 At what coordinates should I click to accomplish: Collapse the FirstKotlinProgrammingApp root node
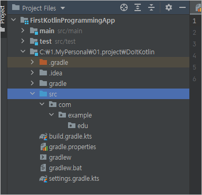click(13, 20)
